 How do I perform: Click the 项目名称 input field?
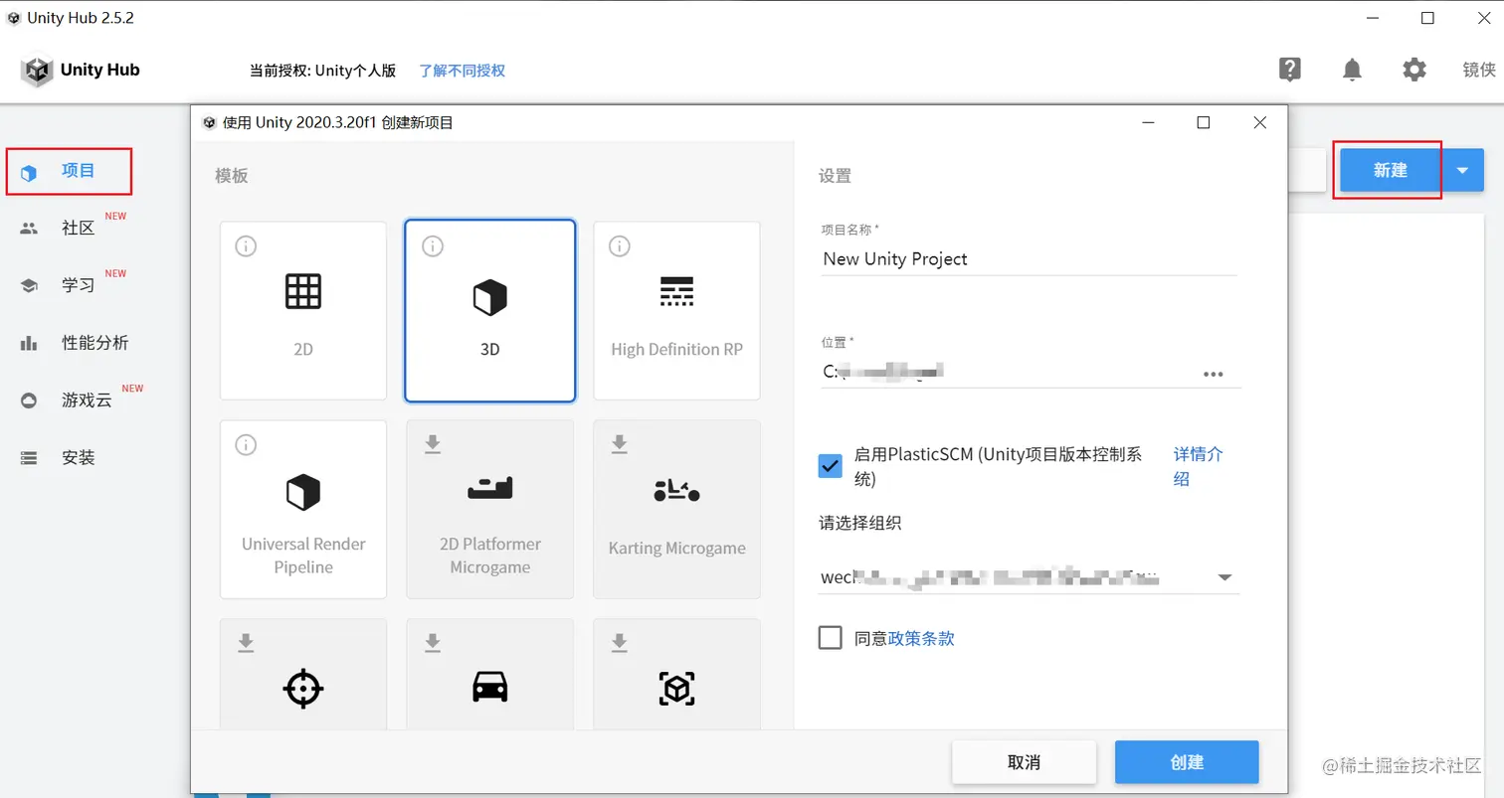(x=1029, y=258)
